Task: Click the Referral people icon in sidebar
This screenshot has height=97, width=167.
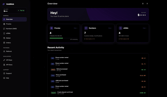Action: click(4, 51)
